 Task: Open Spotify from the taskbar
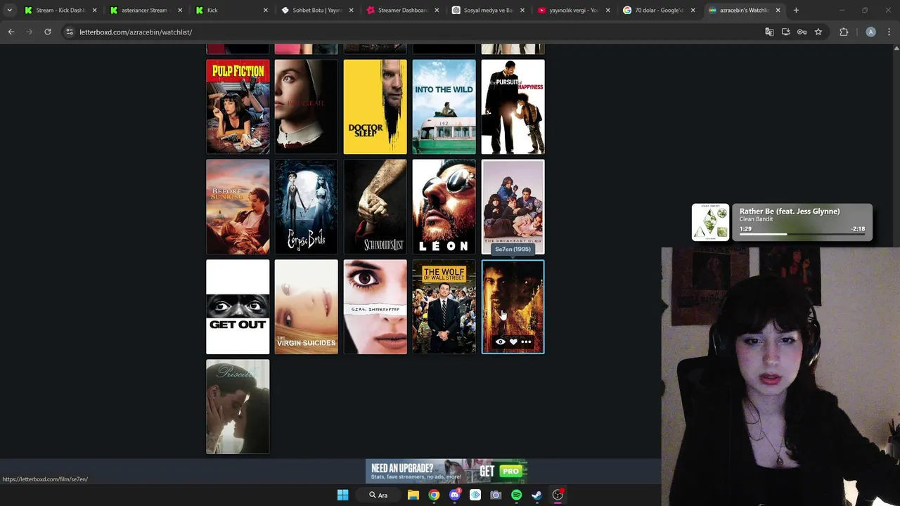pyautogui.click(x=516, y=495)
